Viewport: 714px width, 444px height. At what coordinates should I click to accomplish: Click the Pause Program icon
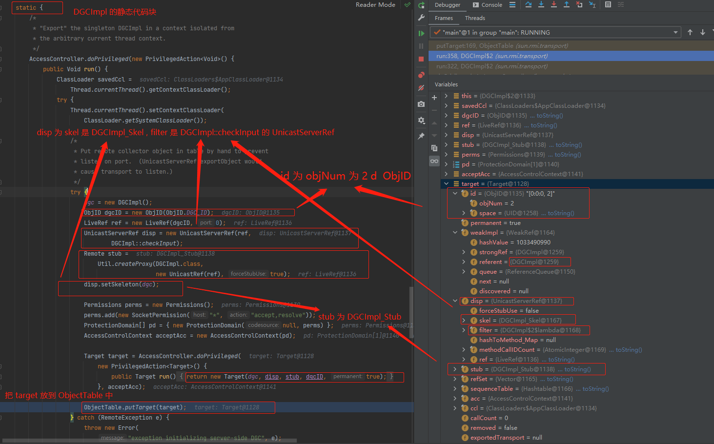(x=421, y=46)
